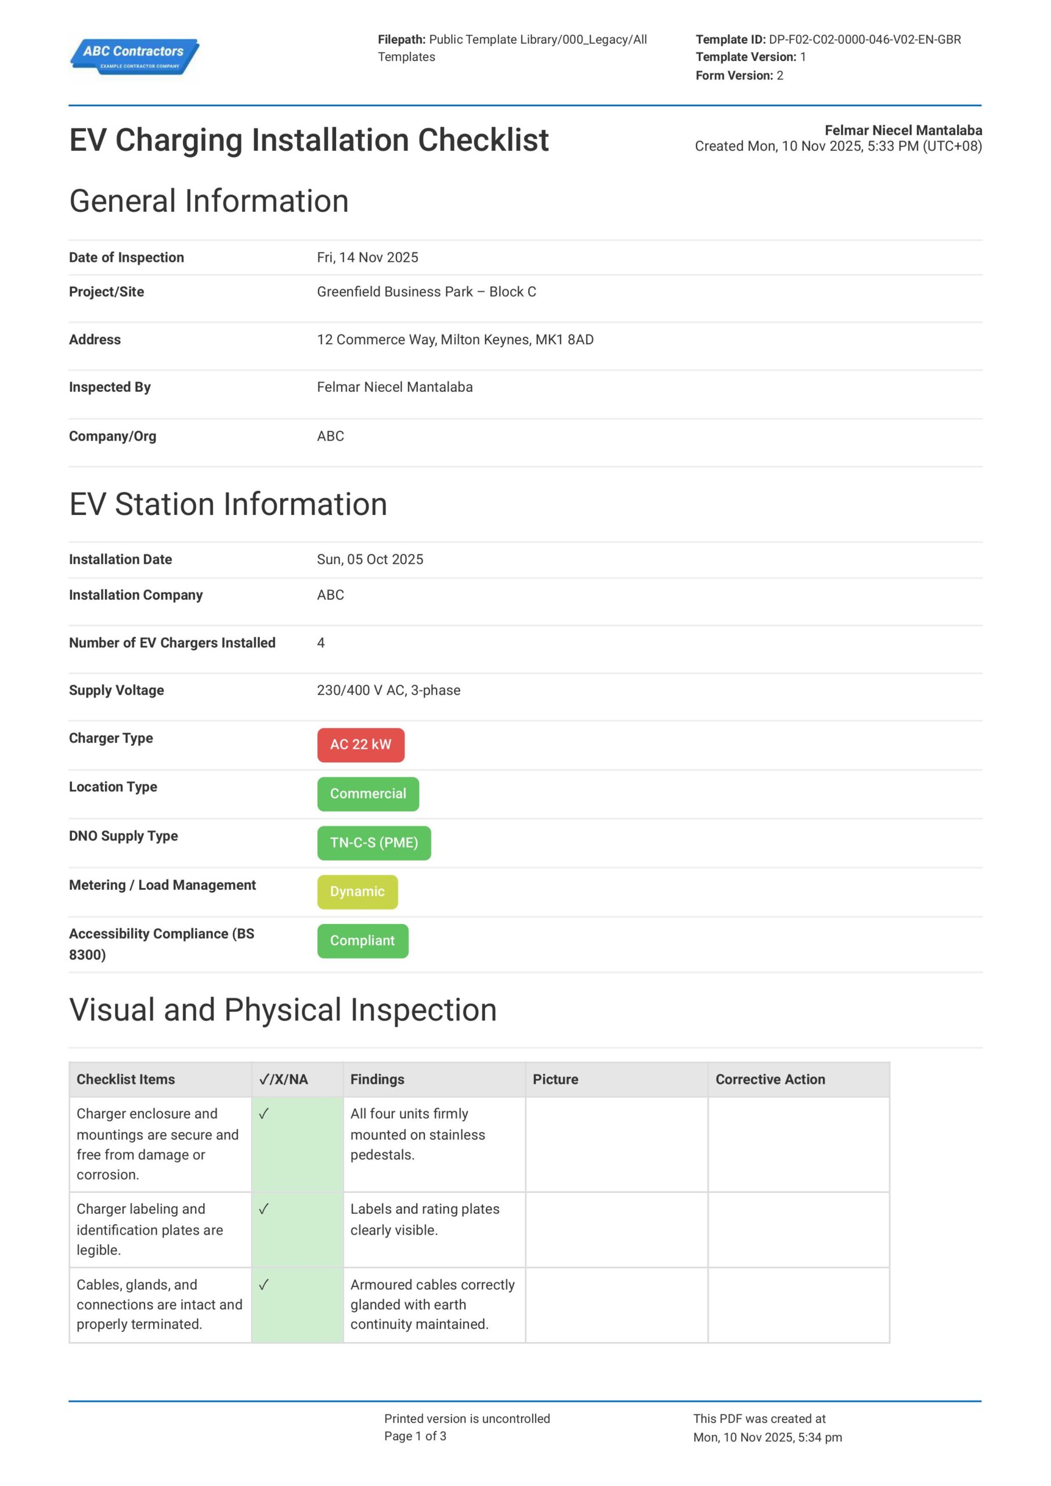Click the Compliant accessibility badge
Screen dimensions: 1051x1486
[362, 941]
